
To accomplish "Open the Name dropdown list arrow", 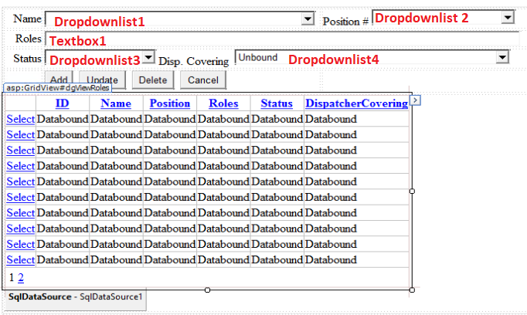I will click(x=308, y=19).
